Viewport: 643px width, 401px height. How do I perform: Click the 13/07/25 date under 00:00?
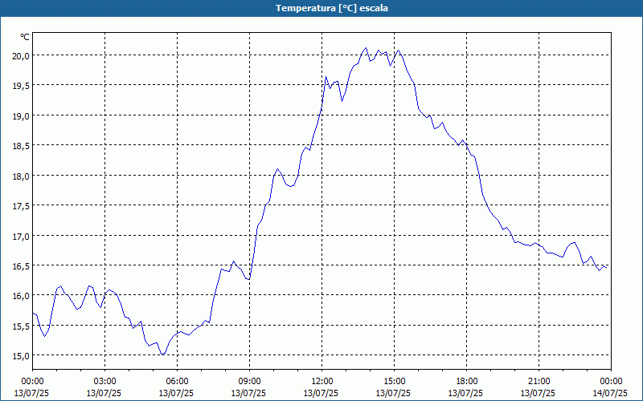point(32,393)
